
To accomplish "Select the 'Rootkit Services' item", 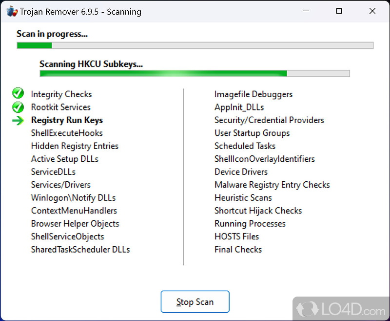I will point(60,107).
